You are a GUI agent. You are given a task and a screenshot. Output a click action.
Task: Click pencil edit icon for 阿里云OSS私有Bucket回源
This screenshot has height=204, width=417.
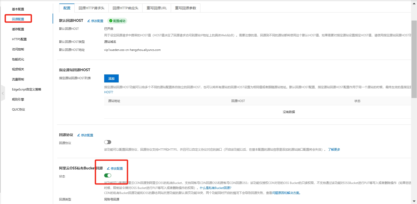(x=108, y=168)
